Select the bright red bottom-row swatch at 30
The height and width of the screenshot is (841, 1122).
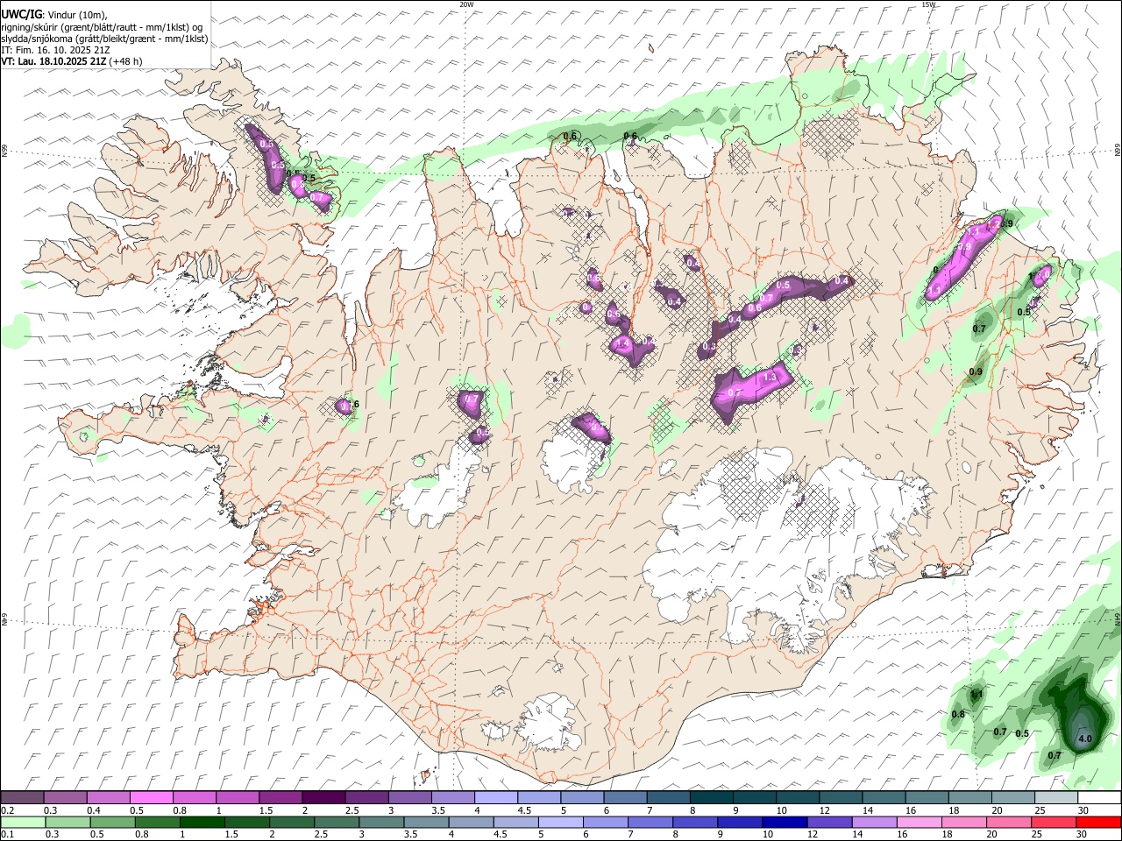click(1098, 823)
